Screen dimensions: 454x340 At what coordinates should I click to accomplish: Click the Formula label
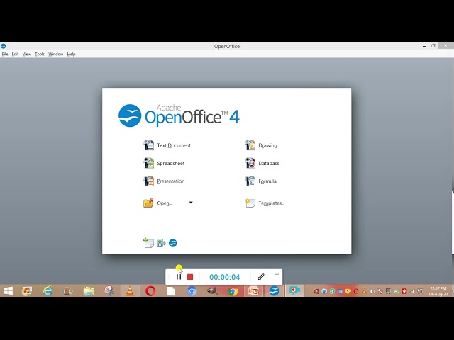point(267,181)
